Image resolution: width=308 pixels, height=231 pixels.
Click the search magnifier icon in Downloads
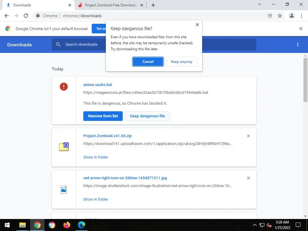click(x=58, y=45)
